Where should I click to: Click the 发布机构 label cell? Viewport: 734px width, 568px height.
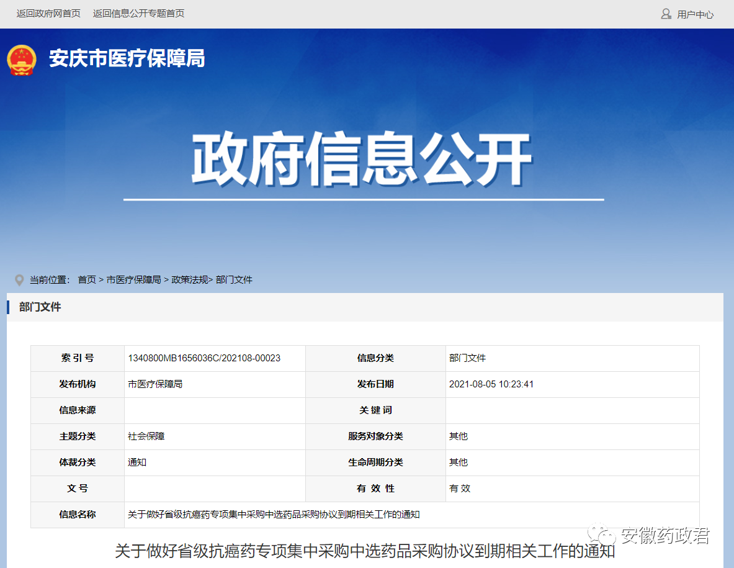coord(78,384)
